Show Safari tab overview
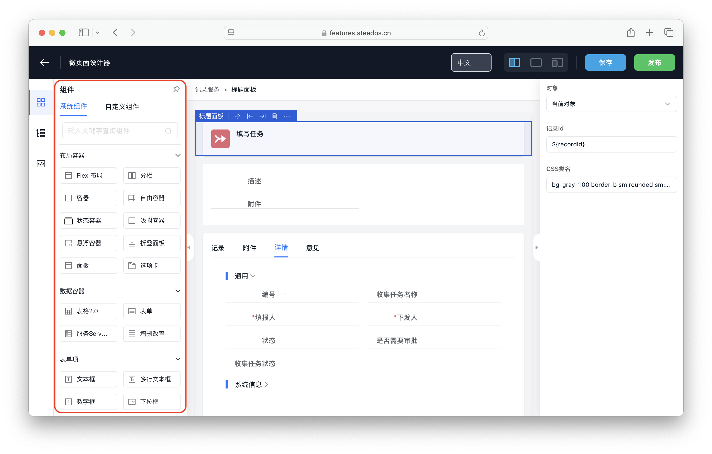Viewport: 712px width, 454px height. click(x=669, y=32)
